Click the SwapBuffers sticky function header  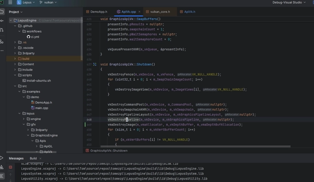tap(131, 19)
